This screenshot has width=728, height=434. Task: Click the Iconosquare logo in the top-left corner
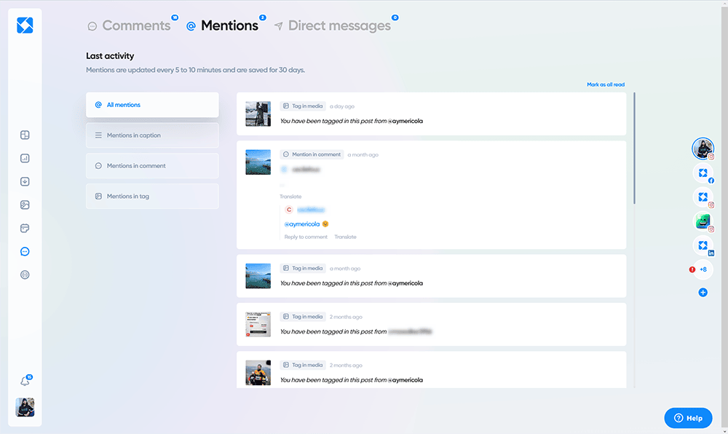coord(24,24)
